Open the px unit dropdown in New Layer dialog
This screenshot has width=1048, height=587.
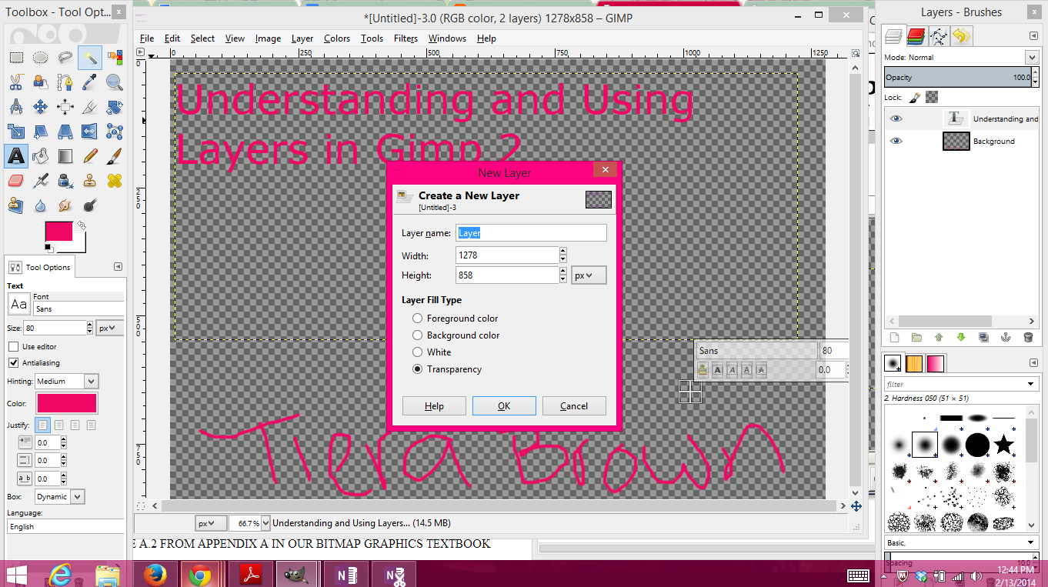tap(589, 275)
